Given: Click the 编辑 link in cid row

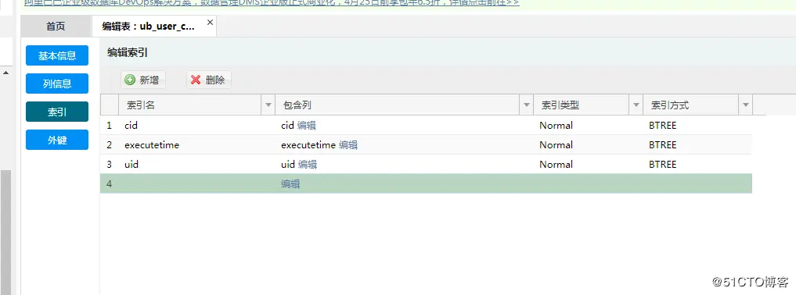Looking at the screenshot, I should coord(307,126).
